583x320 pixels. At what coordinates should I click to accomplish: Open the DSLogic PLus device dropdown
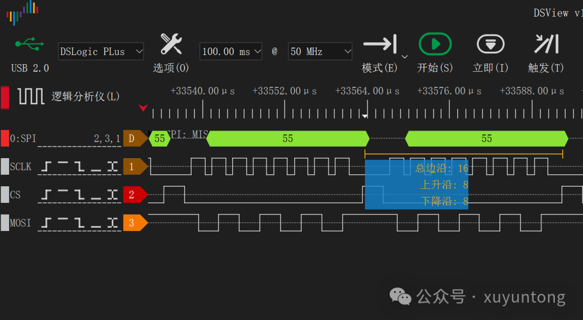point(101,51)
